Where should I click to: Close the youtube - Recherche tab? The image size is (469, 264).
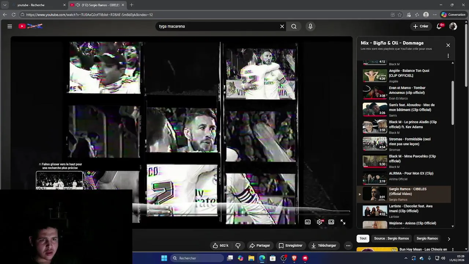(64, 5)
